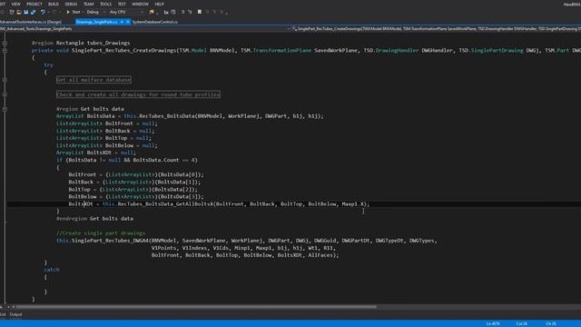Switch to the AdvancedToolsInterfaces.cs [Design] tab
The height and width of the screenshot is (327, 581).
pyautogui.click(x=30, y=22)
